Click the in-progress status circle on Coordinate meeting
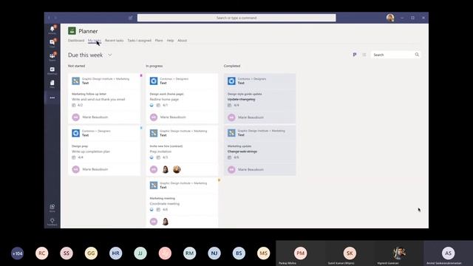Screen dimensions: 473x266 point(152,210)
